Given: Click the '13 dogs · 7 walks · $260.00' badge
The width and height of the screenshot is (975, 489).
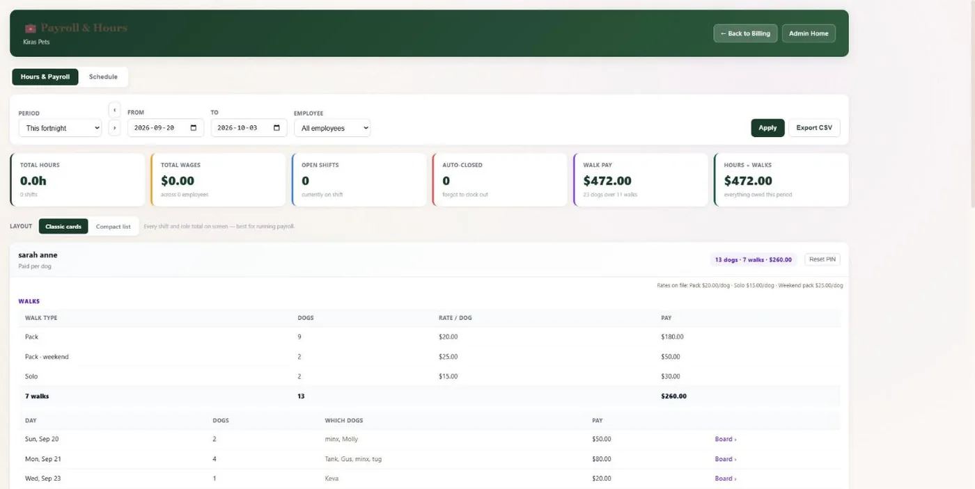Looking at the screenshot, I should (x=754, y=259).
